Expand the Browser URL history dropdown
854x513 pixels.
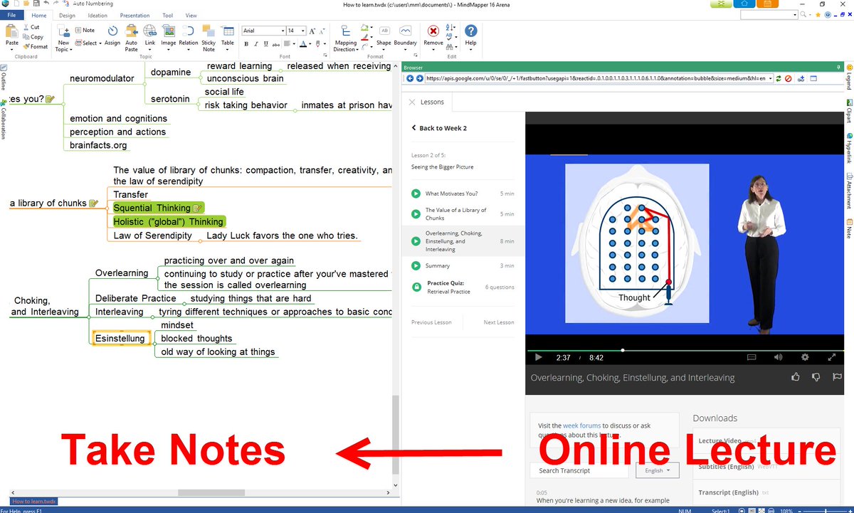point(771,78)
